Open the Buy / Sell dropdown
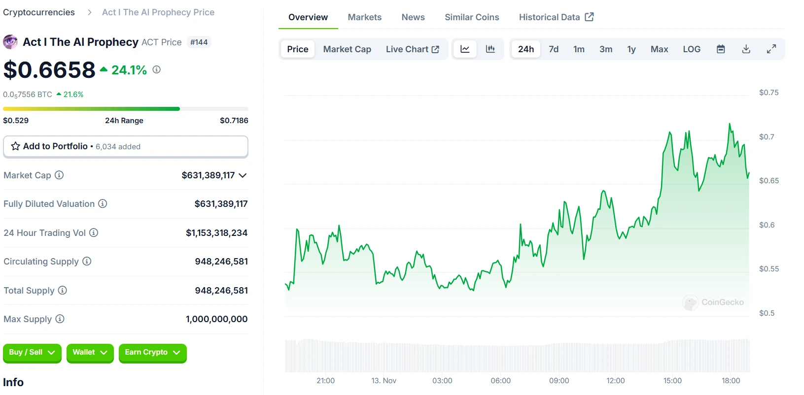Viewport: 804px width, 395px height. 32,353
